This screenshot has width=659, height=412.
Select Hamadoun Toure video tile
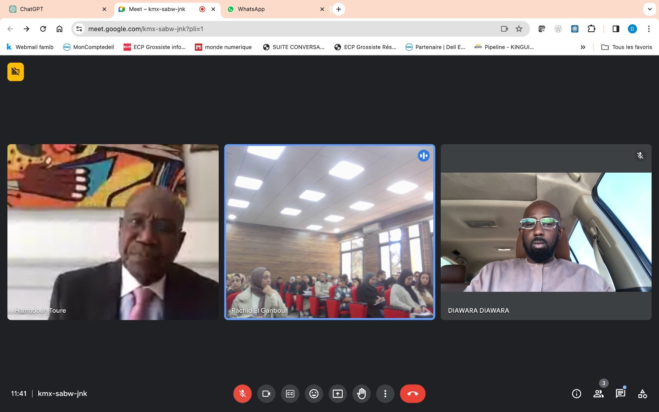(113, 232)
